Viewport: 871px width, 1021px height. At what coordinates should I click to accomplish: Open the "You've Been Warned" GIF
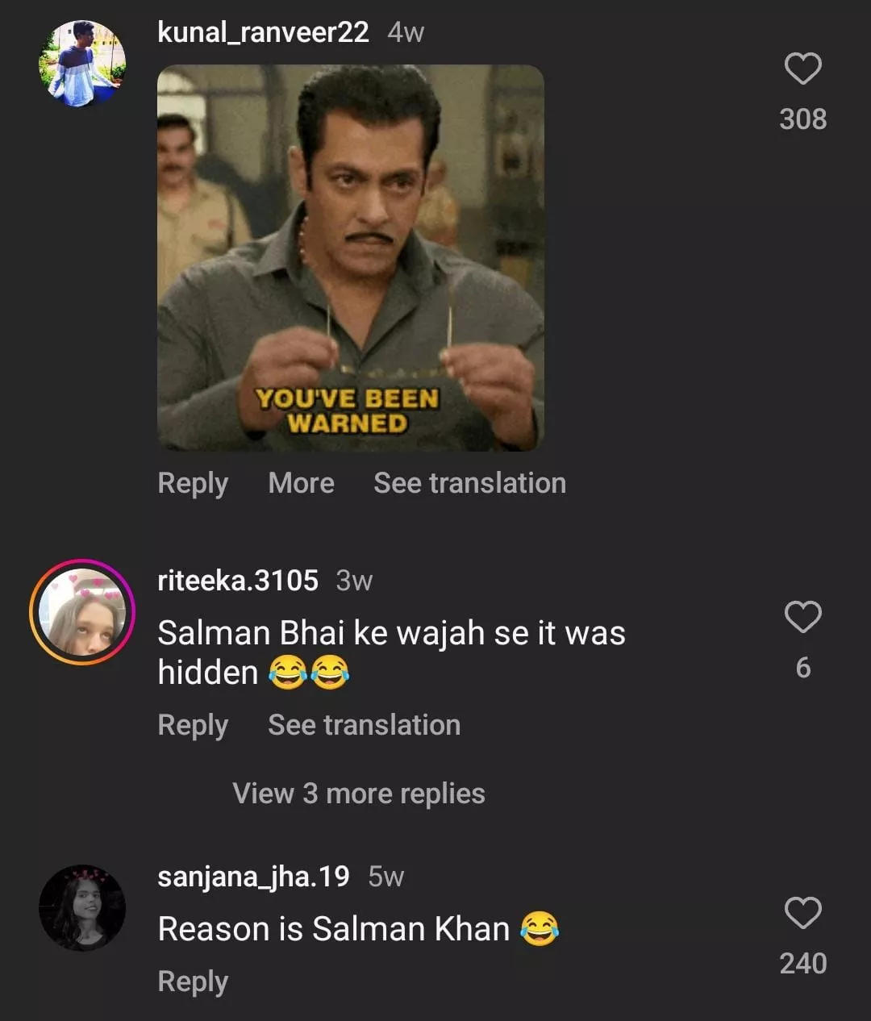point(350,257)
